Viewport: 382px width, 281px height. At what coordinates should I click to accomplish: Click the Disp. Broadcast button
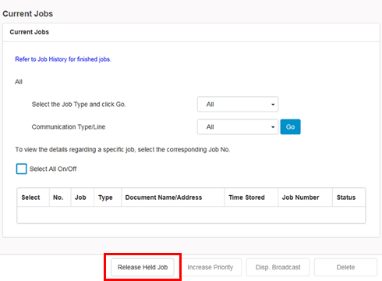click(x=278, y=267)
